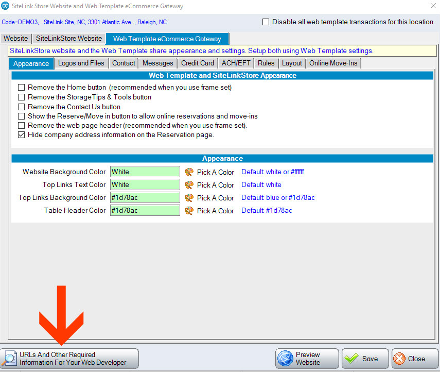The height and width of the screenshot is (372, 440).
Task: Enable Show the Reserve/Move in button option
Action: (x=21, y=116)
